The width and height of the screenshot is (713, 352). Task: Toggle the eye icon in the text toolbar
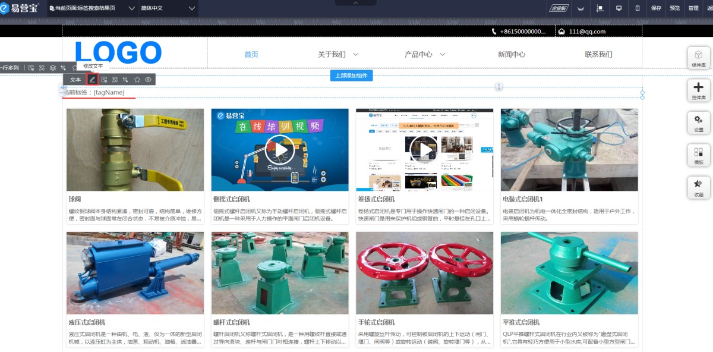coord(148,80)
